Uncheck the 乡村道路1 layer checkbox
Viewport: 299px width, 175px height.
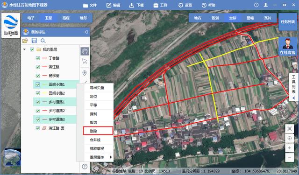(x=38, y=102)
